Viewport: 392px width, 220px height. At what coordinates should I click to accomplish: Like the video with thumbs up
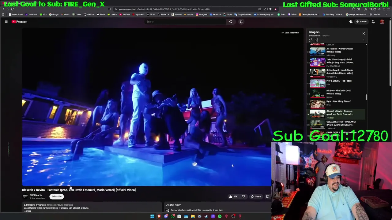(x=233, y=196)
